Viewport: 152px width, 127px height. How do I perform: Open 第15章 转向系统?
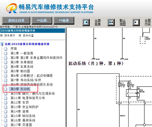[23, 116]
